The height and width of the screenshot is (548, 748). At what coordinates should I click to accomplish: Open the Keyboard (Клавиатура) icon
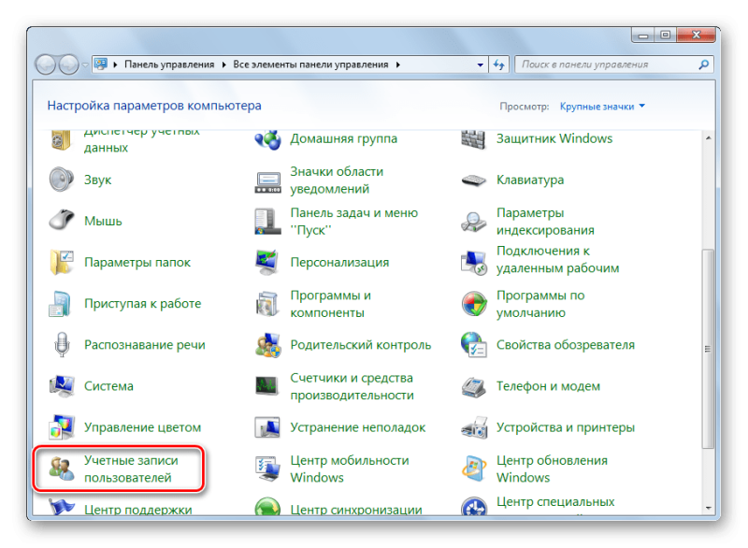pyautogui.click(x=474, y=180)
